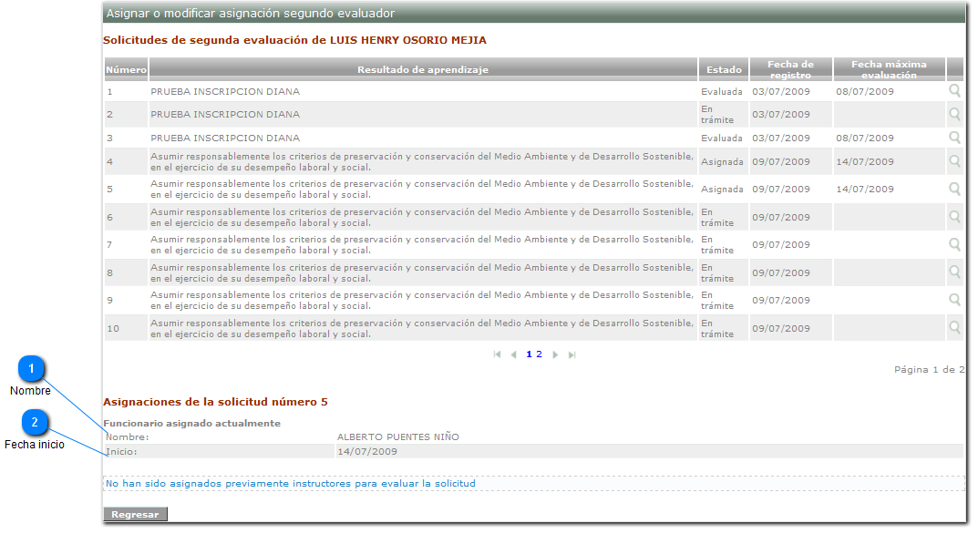
Task: Click registration date 03/07/2009 in row 1
Action: 781,91
